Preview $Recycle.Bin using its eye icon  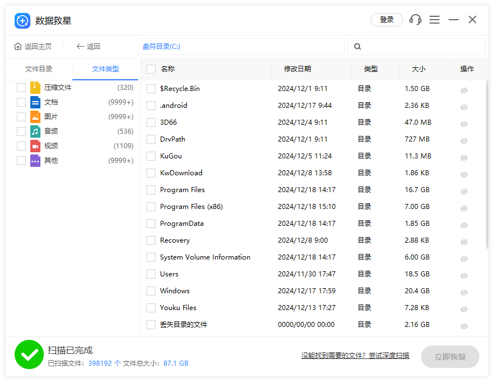[464, 90]
